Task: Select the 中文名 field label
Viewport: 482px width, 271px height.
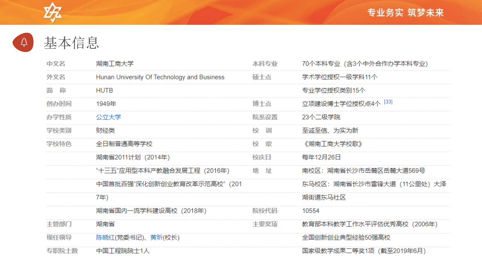Action: 56,64
